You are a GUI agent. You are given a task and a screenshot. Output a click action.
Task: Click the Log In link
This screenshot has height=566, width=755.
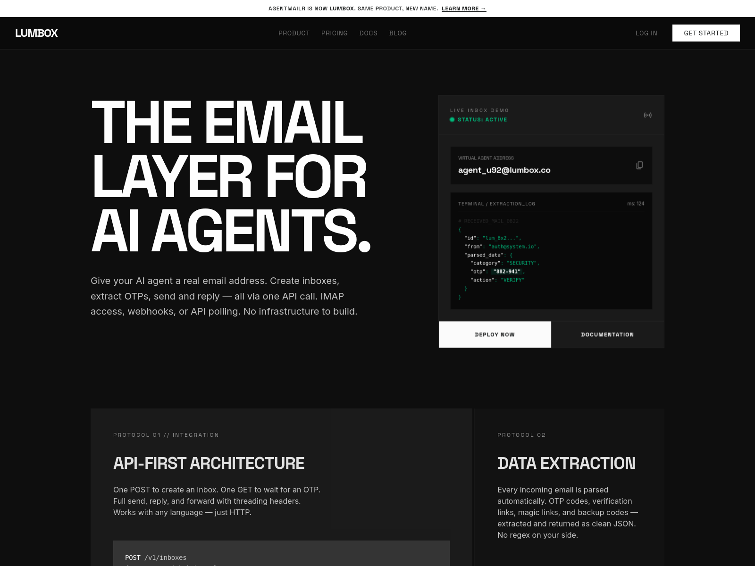pos(646,33)
